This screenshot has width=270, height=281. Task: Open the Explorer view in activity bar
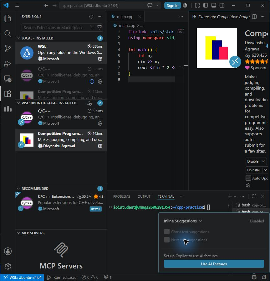coord(8,18)
